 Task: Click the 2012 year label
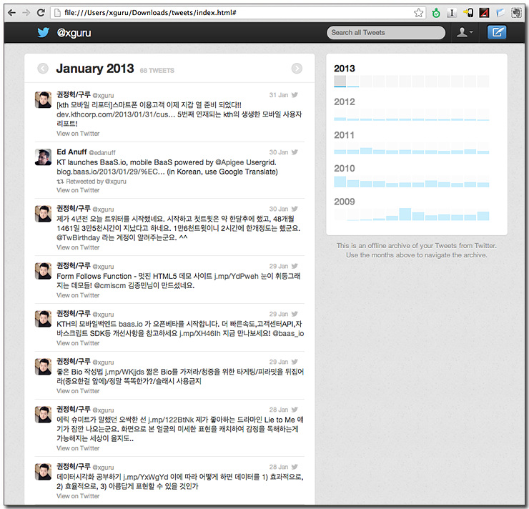pyautogui.click(x=345, y=102)
